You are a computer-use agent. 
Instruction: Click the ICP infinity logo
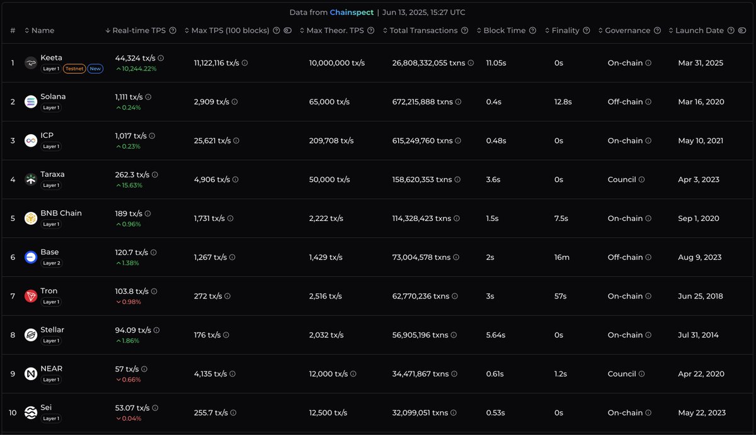pos(31,140)
